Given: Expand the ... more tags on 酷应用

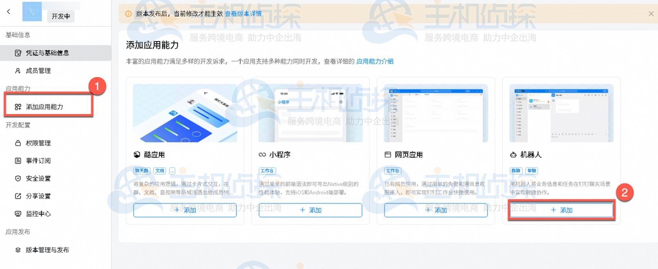Looking at the screenshot, I should pos(172,171).
